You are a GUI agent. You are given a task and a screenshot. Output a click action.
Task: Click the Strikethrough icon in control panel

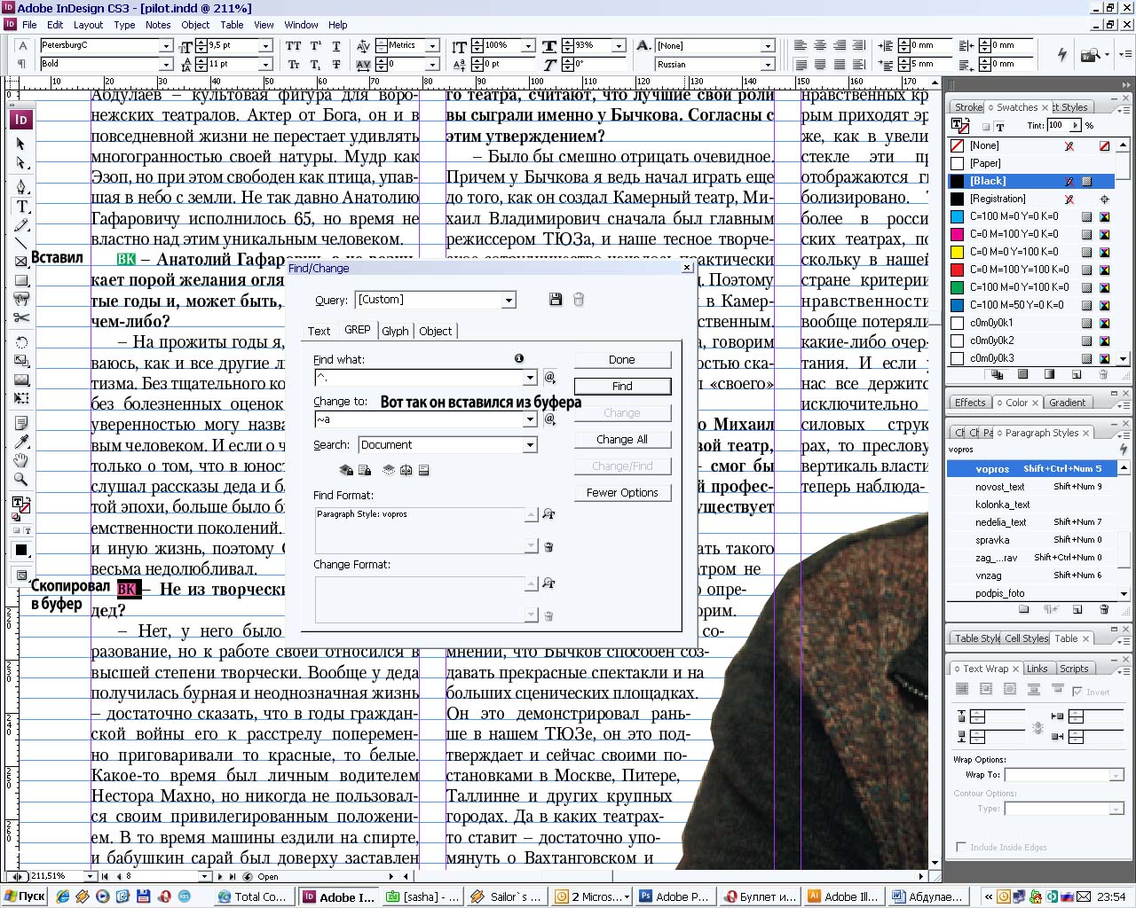point(336,65)
